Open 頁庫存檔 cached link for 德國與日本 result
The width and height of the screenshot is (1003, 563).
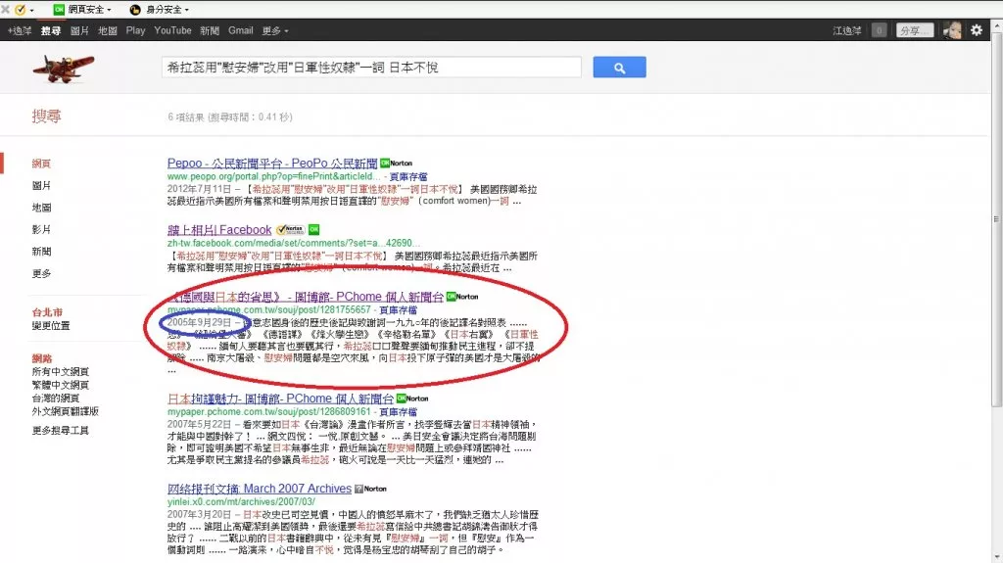coord(398,310)
